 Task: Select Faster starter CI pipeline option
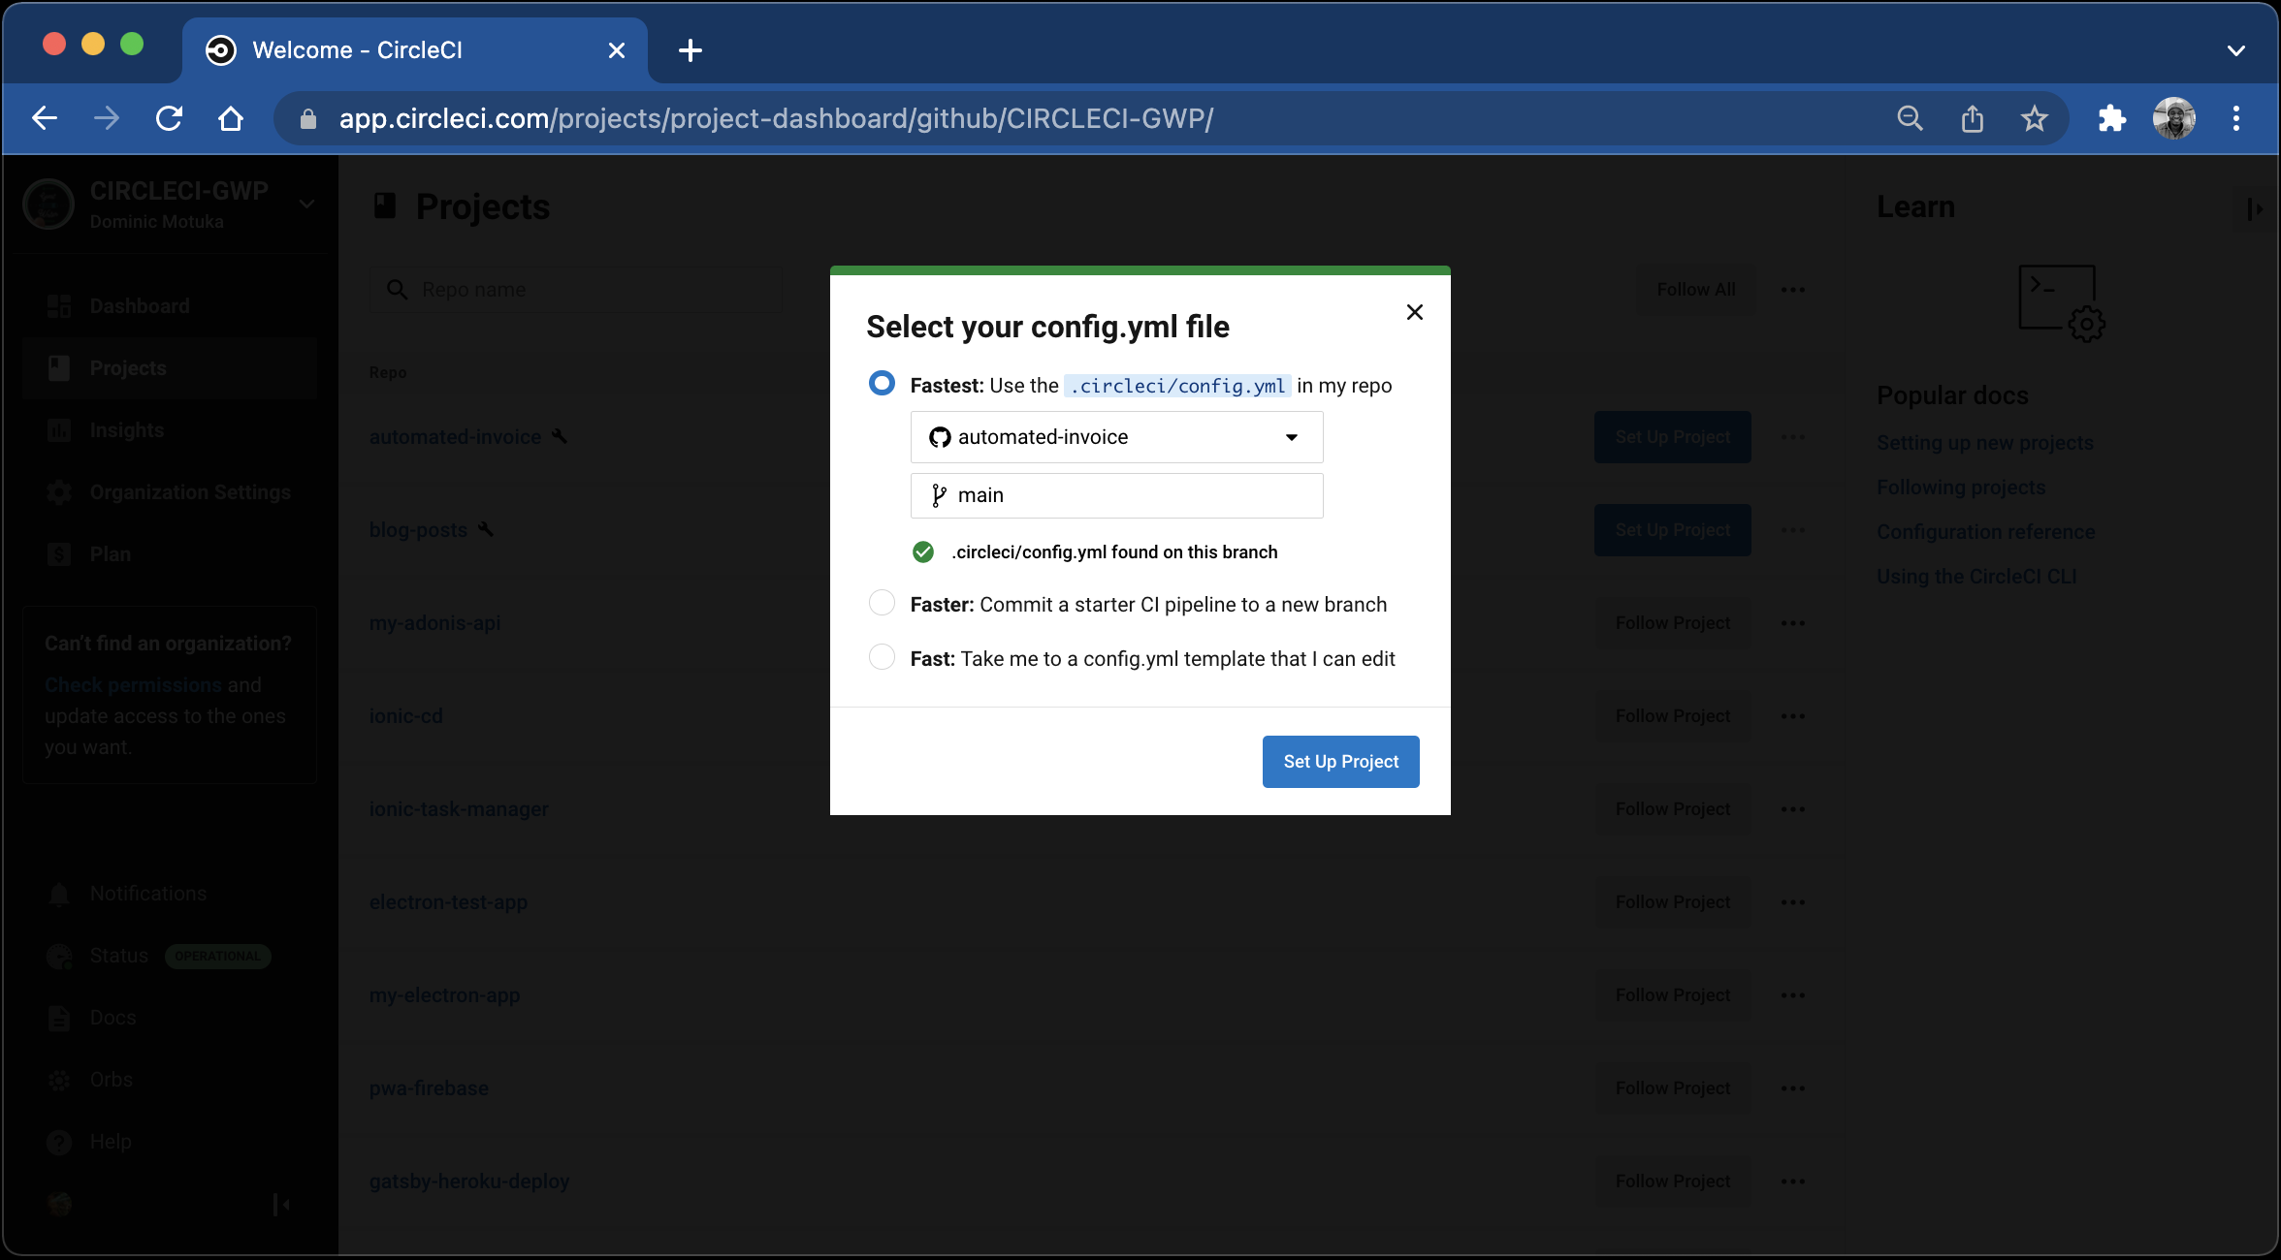point(882,603)
